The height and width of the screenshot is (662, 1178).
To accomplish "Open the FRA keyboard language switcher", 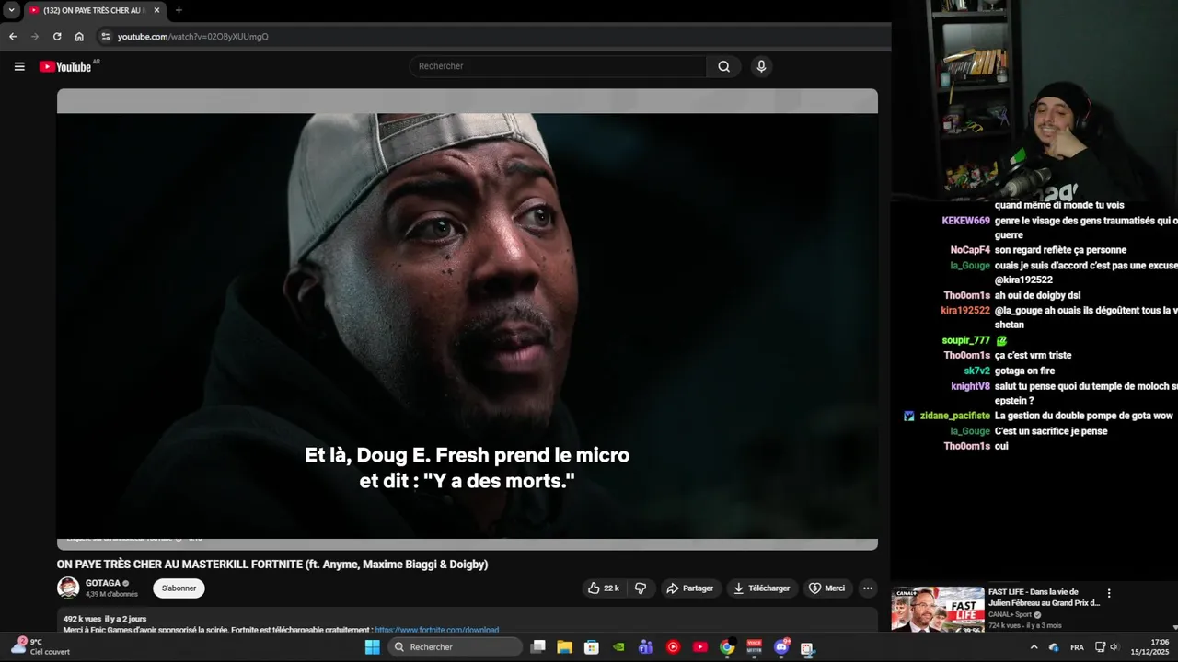I will 1077,647.
